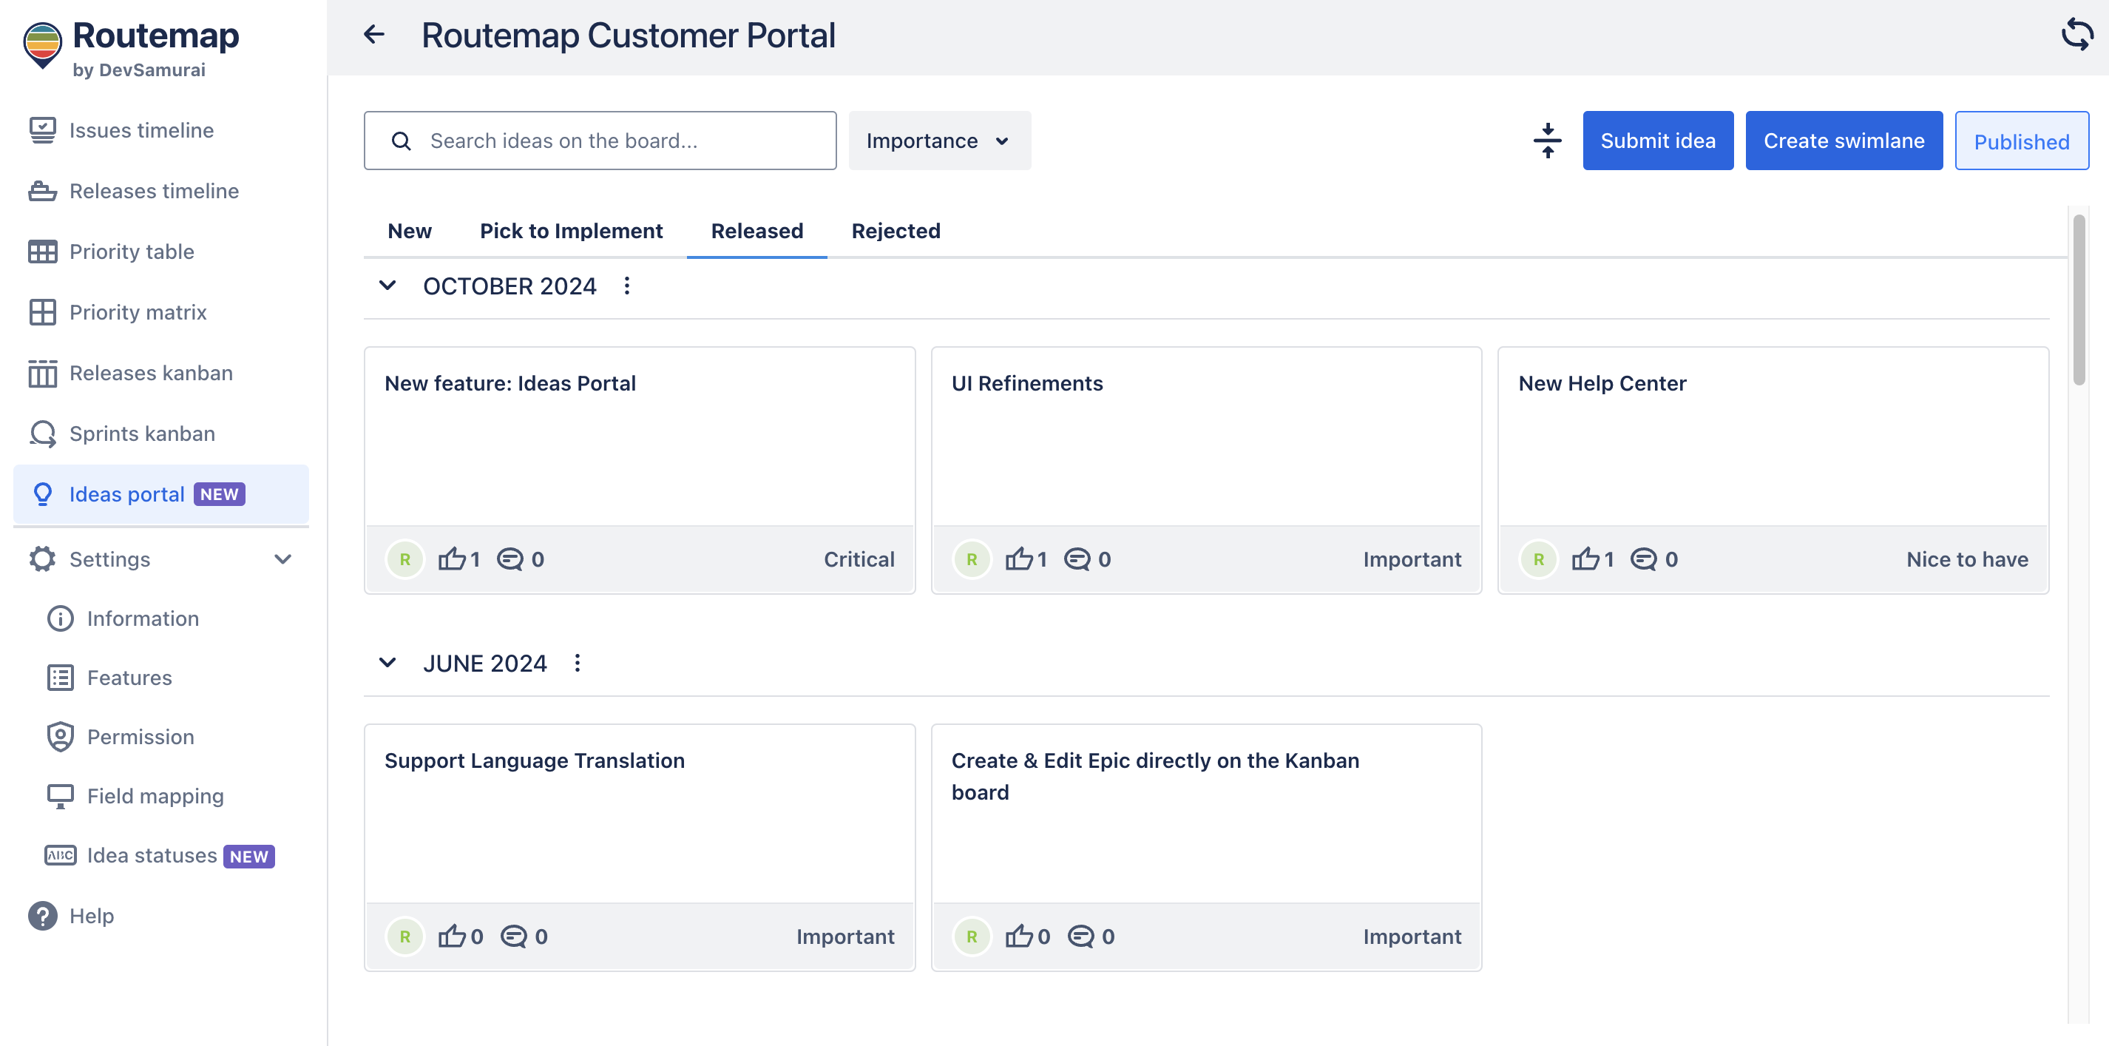This screenshot has height=1046, width=2109.
Task: Click the sync refresh icon in the top right
Action: click(x=2076, y=35)
